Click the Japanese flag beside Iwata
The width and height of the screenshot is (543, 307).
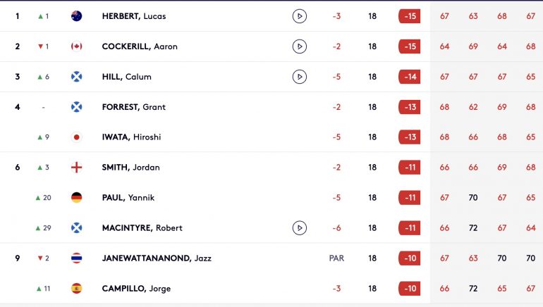tap(77, 137)
